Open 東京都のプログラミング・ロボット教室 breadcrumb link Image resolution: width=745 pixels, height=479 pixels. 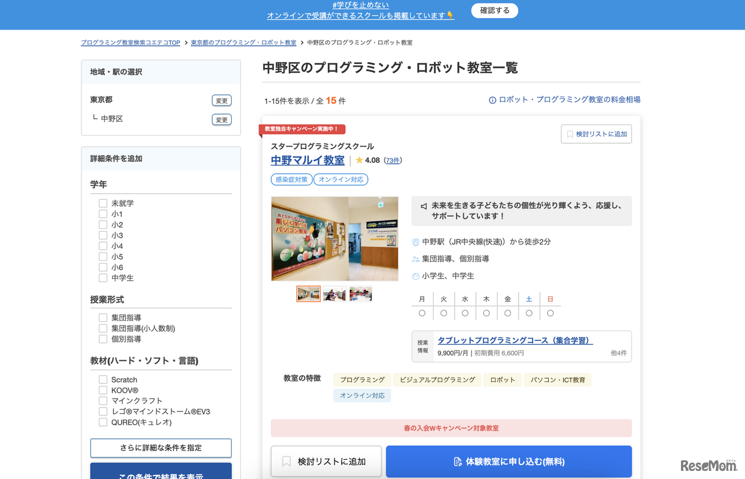(243, 42)
